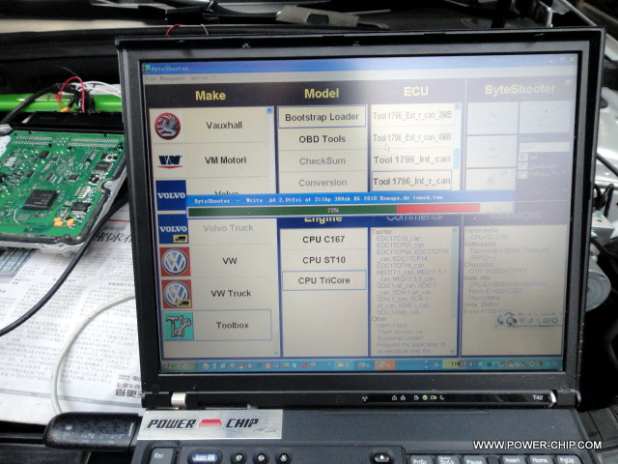Open the File menu
The image size is (618, 464).
tap(151, 78)
